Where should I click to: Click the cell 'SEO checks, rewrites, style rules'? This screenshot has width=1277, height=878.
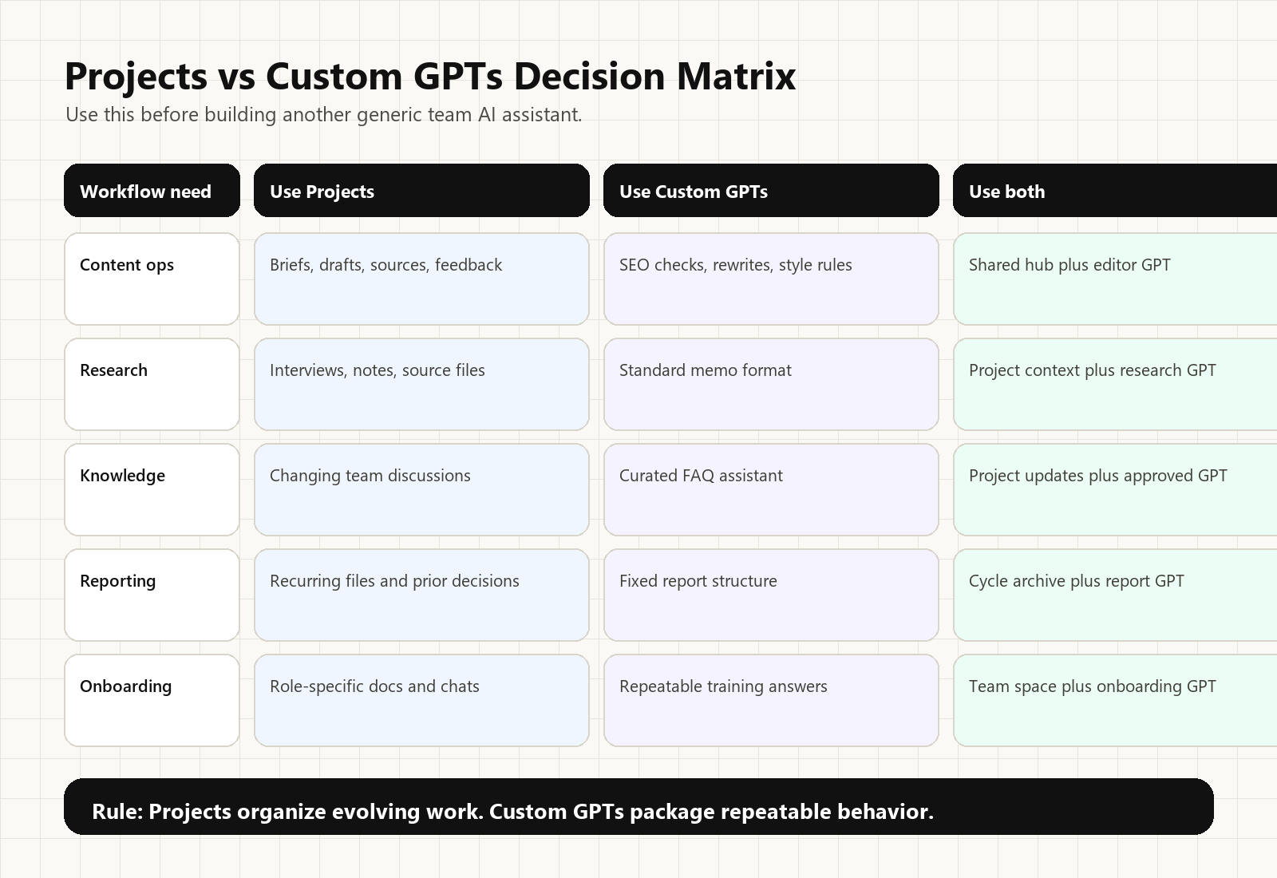tap(771, 279)
